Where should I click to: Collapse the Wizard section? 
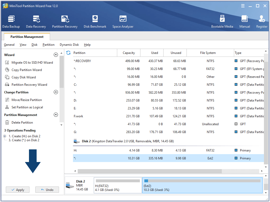[x=56, y=55]
